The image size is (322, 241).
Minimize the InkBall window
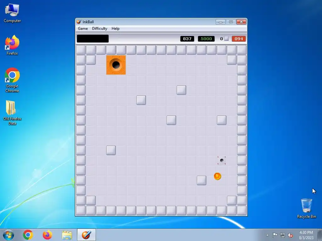[220, 22]
